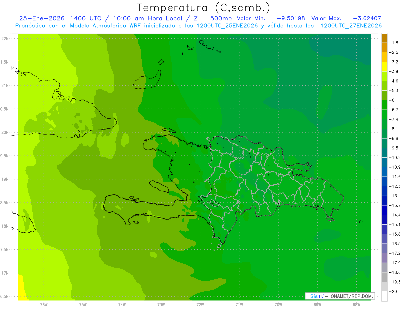
Task: Select the "1200UTC_27ENE2026" valid-until timestamp
Action: [351, 26]
